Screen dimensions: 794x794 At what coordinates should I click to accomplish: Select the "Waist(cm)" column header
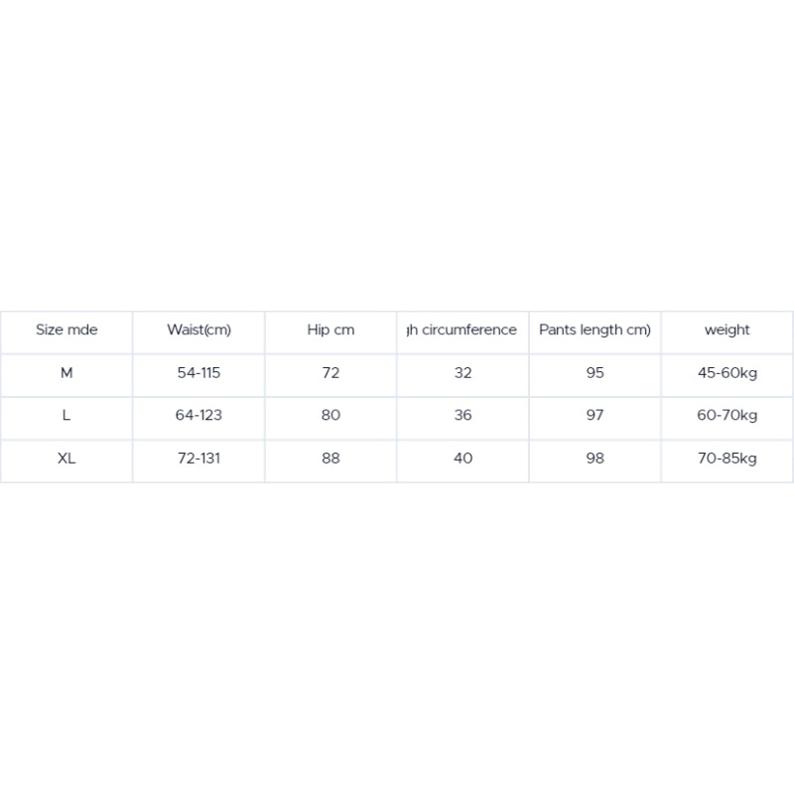coord(198,331)
